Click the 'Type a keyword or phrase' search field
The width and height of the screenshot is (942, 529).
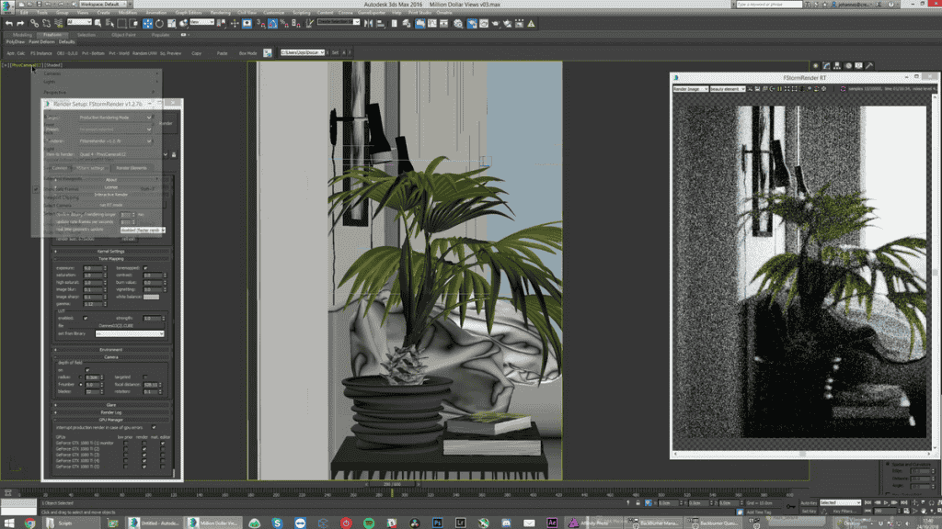(x=768, y=5)
